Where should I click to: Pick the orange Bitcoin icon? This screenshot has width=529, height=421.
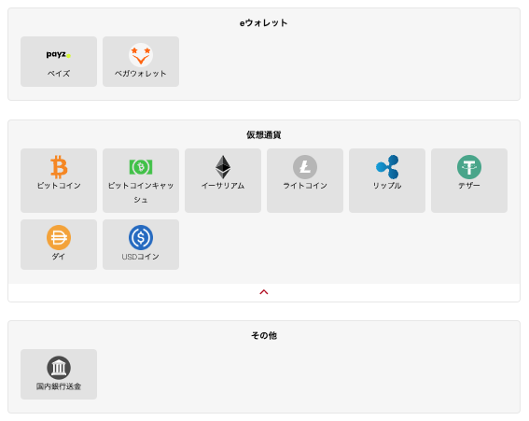click(59, 167)
